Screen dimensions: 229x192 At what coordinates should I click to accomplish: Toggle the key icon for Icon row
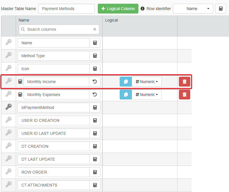click(x=9, y=68)
